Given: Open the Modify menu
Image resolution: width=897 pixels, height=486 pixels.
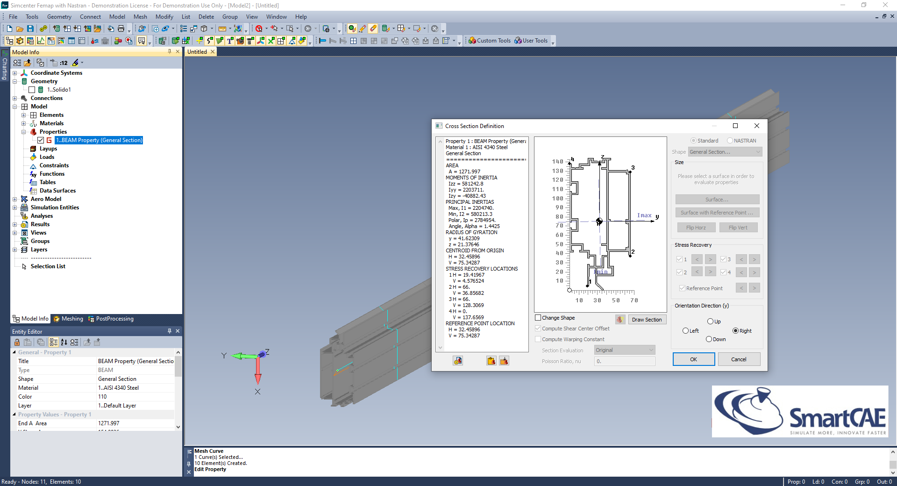Looking at the screenshot, I should coord(164,17).
